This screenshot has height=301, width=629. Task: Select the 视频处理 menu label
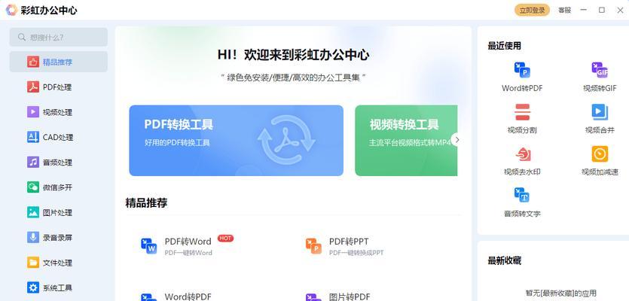click(57, 112)
